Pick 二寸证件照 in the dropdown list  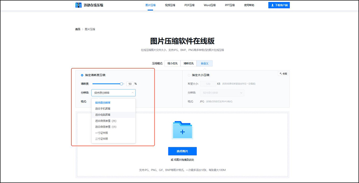[x=113, y=139]
